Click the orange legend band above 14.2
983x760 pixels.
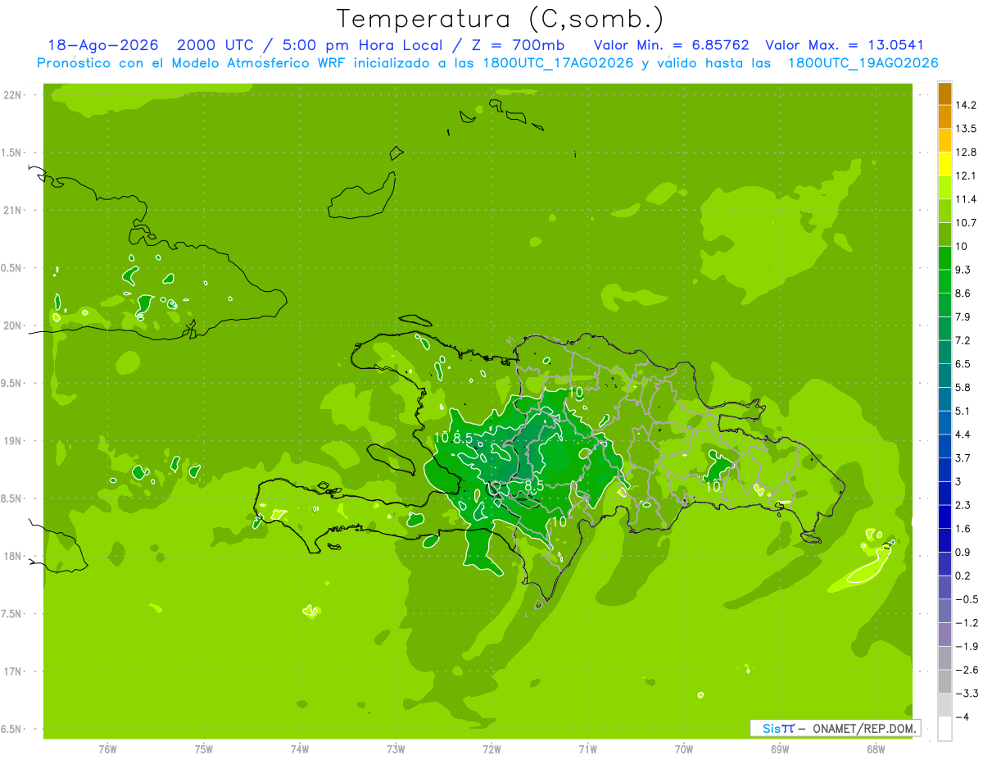pos(944,93)
